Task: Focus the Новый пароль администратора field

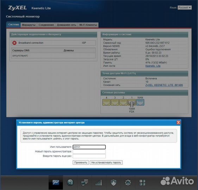Action: coord(89,152)
